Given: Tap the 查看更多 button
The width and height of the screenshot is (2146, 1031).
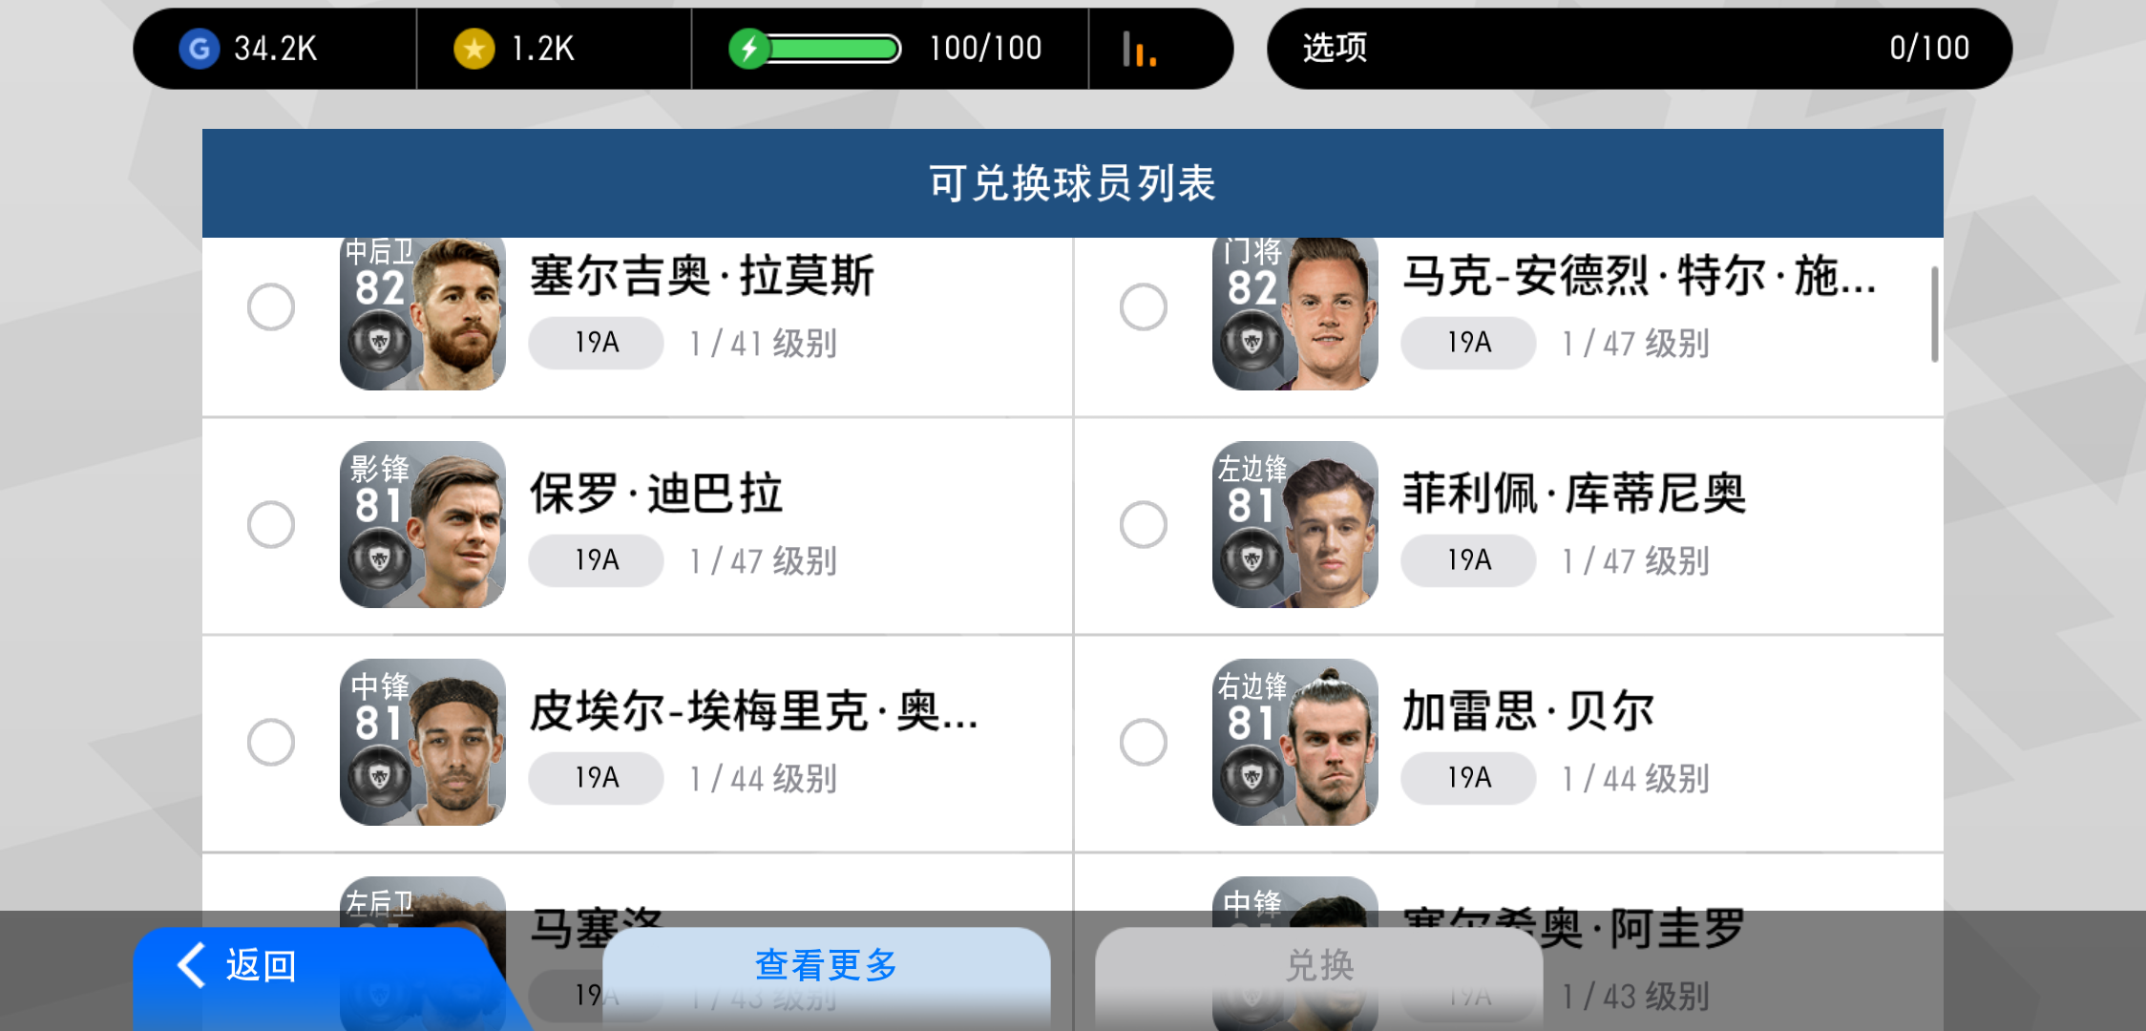Looking at the screenshot, I should point(827,965).
